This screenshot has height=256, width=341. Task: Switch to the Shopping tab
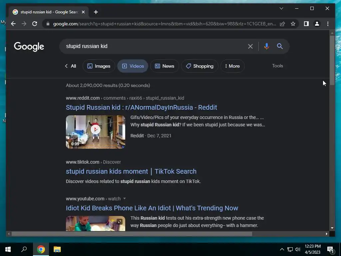point(200,66)
